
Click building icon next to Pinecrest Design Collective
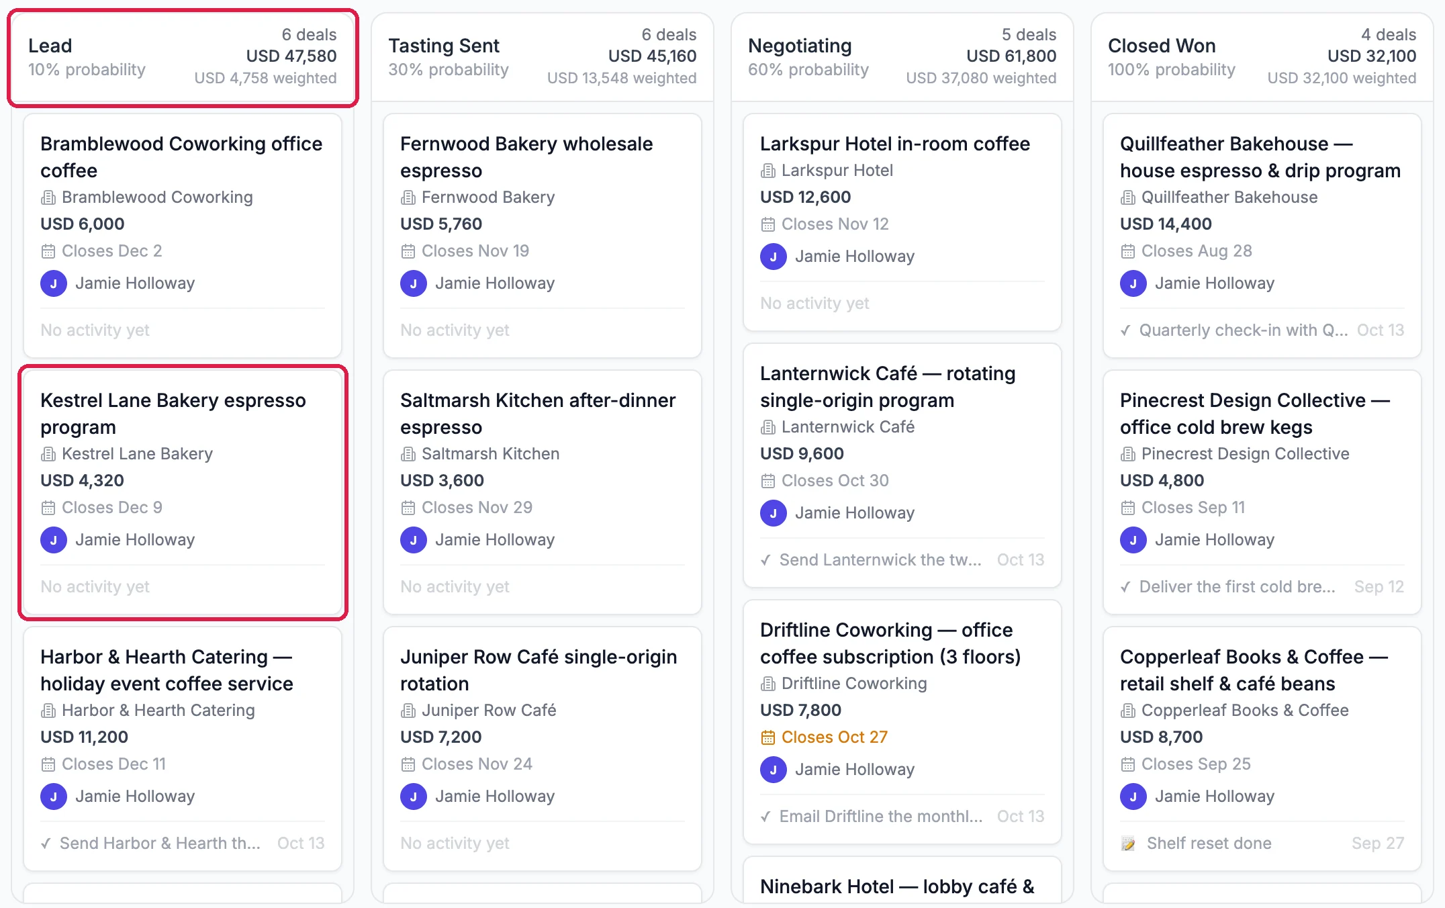point(1128,454)
